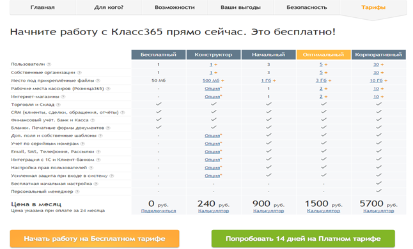This screenshot has width=413, height=249.
Task: Click help icon for Учет по серийным номерам
Action: point(82,144)
